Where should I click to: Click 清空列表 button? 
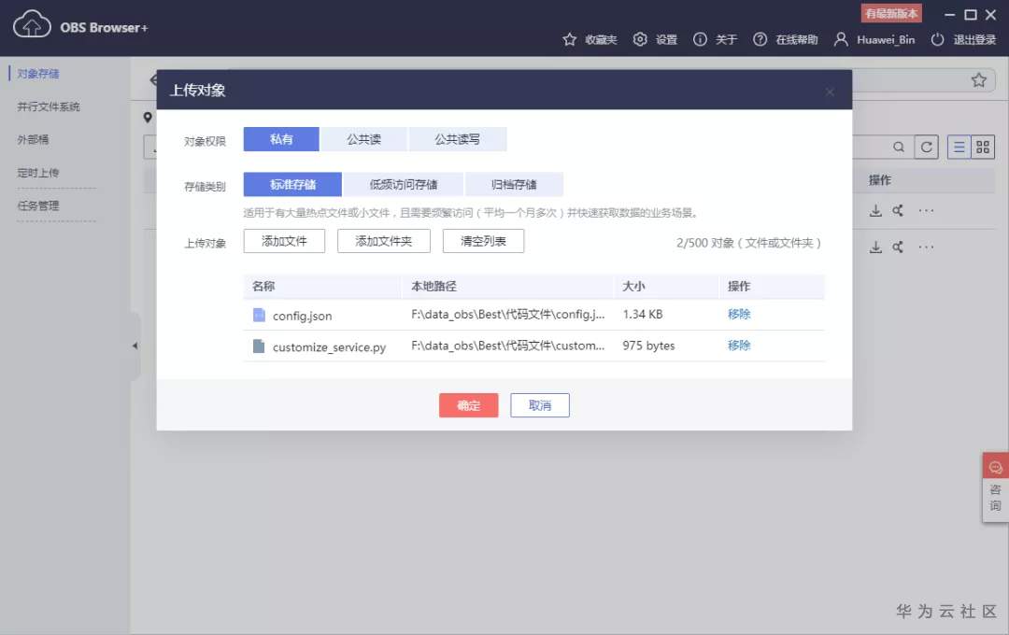[483, 241]
